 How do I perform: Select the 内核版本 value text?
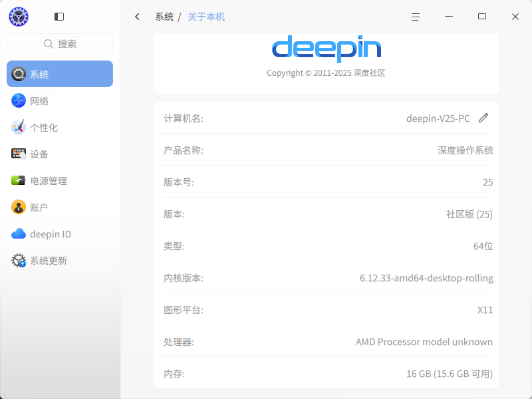pos(426,278)
